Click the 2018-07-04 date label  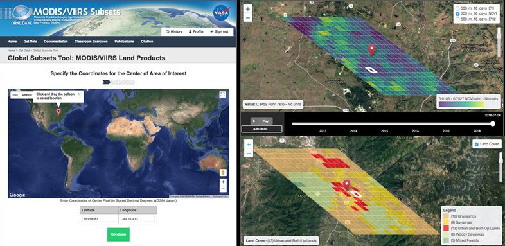(x=493, y=114)
